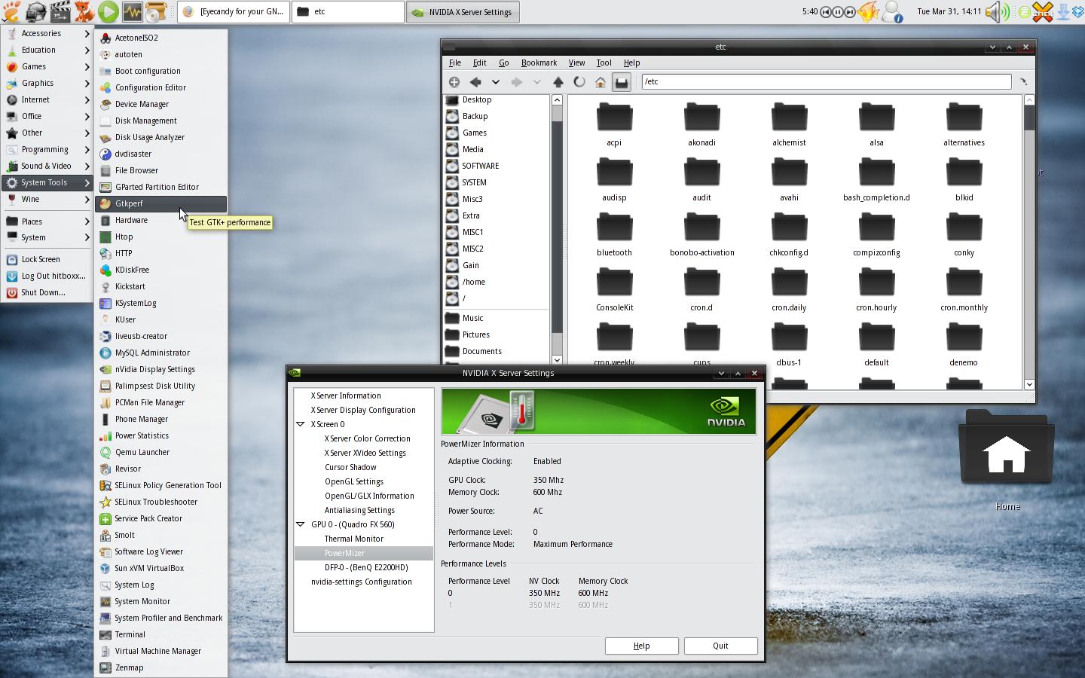The image size is (1085, 678).
Task: Open the bluetooth folder icon
Action: (614, 228)
